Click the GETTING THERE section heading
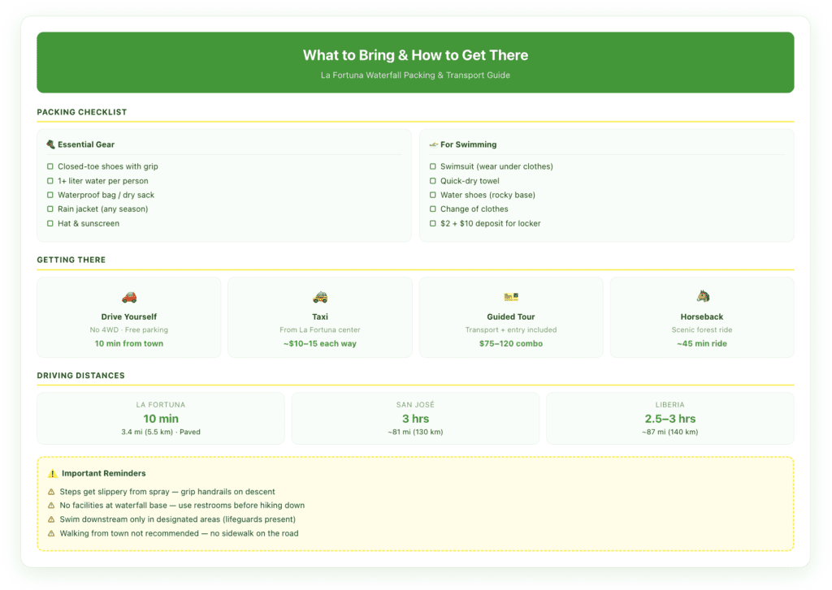This screenshot has height=590, width=832. point(71,260)
